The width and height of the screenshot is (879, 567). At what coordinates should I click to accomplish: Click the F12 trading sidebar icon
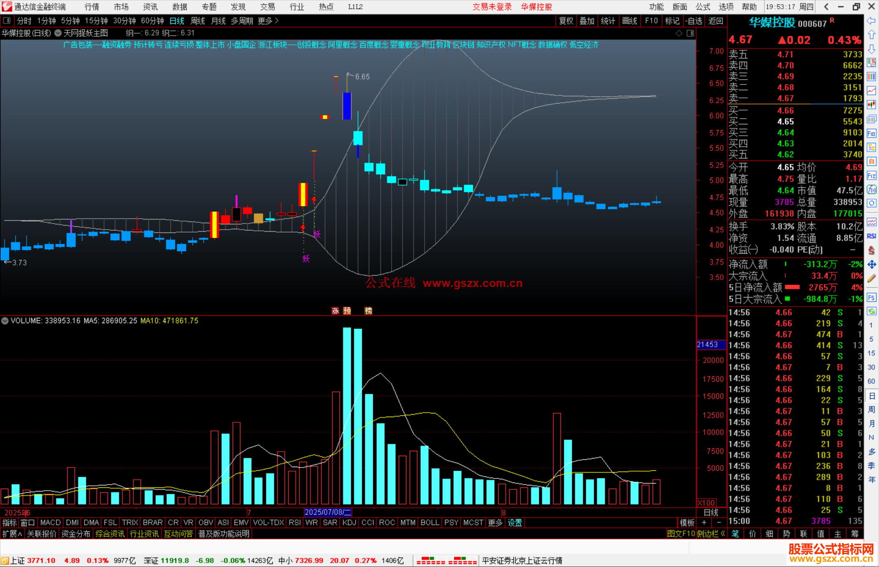click(871, 176)
